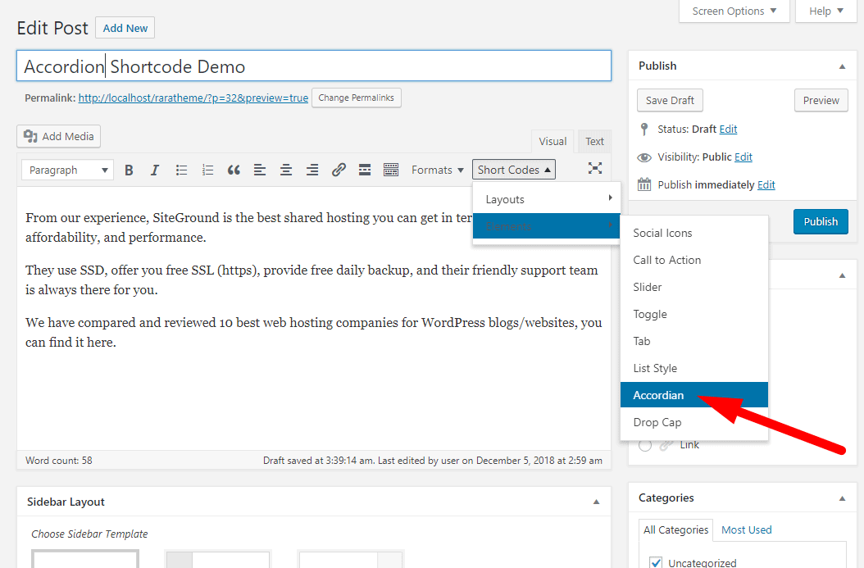Screen dimensions: 864x568
Task: Choose List Style shortcode
Action: [x=693, y=368]
